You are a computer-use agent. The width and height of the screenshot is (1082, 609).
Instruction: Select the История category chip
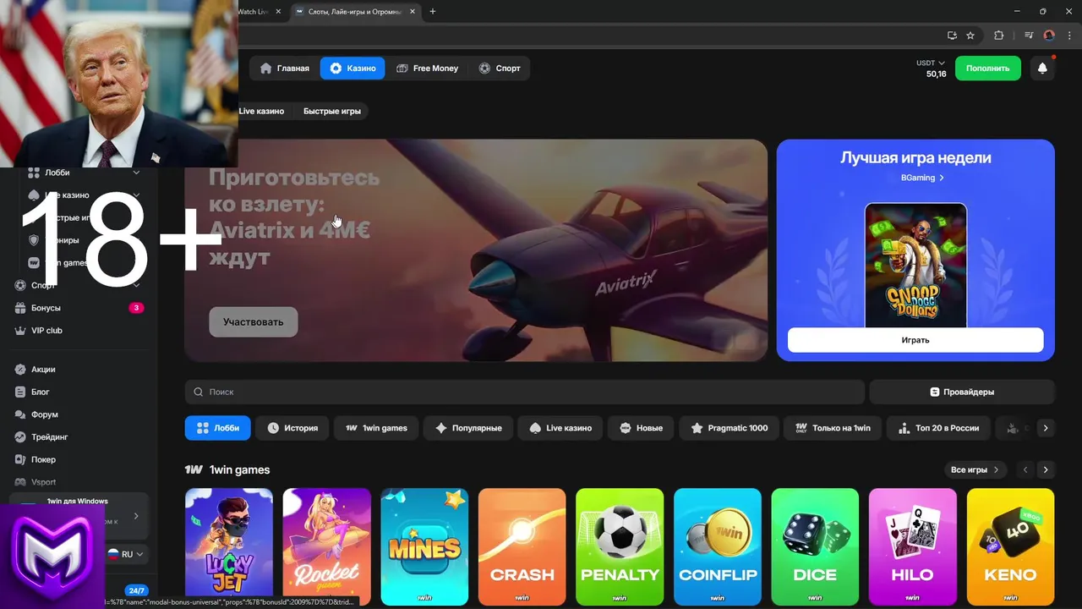[292, 428]
